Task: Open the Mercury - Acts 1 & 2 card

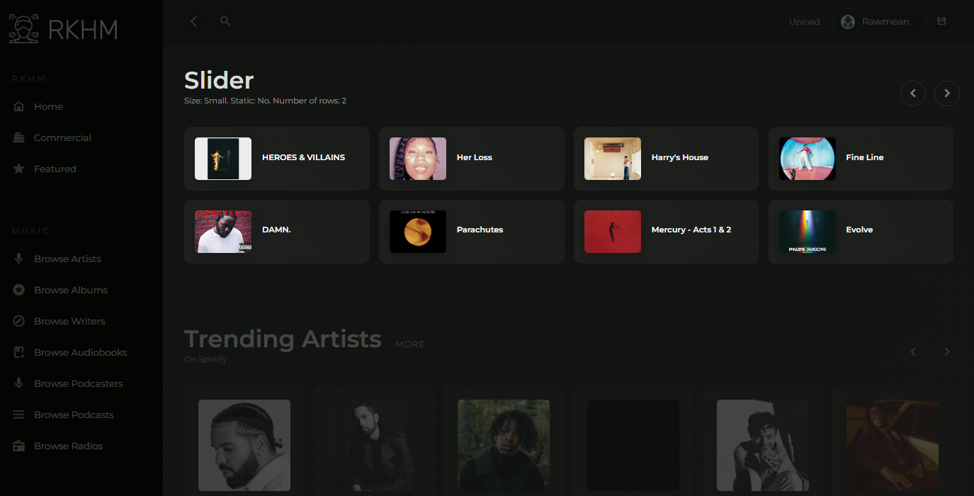Action: 666,232
